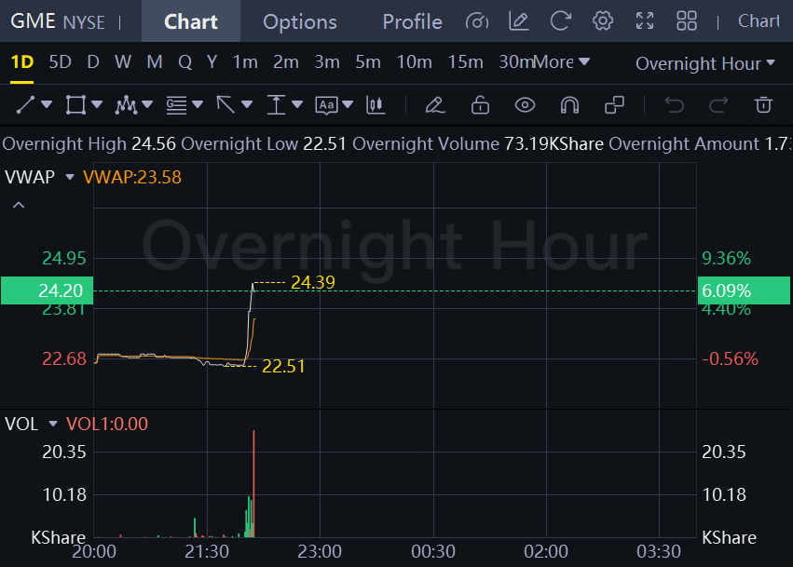Click the VWAP:23.58 value

click(132, 177)
